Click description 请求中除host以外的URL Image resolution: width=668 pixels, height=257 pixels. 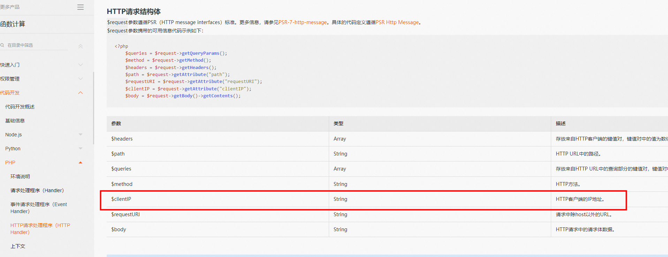tap(584, 214)
